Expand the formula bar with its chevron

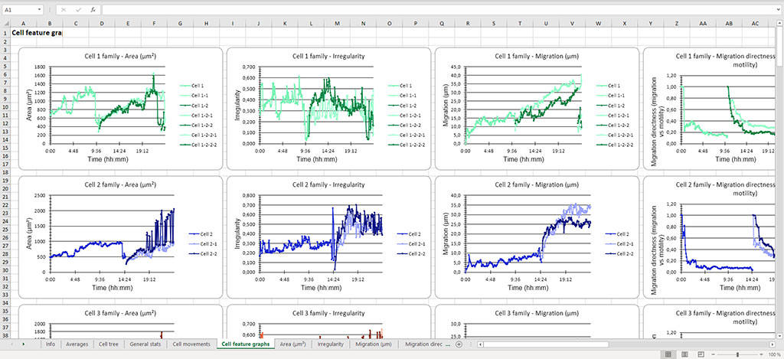point(779,9)
